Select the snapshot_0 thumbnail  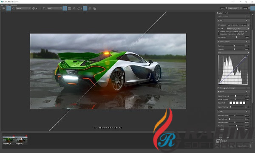pyautogui.click(x=21, y=139)
